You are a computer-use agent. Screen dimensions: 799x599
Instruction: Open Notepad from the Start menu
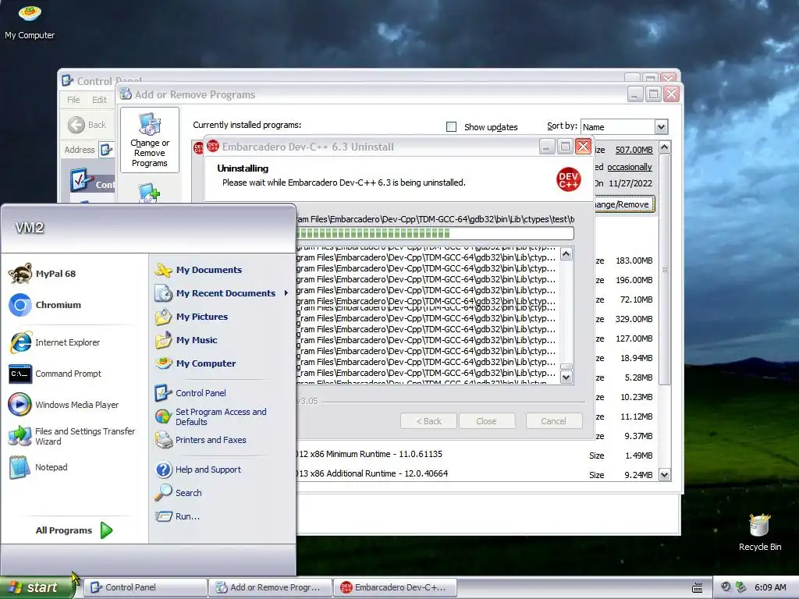click(39, 467)
